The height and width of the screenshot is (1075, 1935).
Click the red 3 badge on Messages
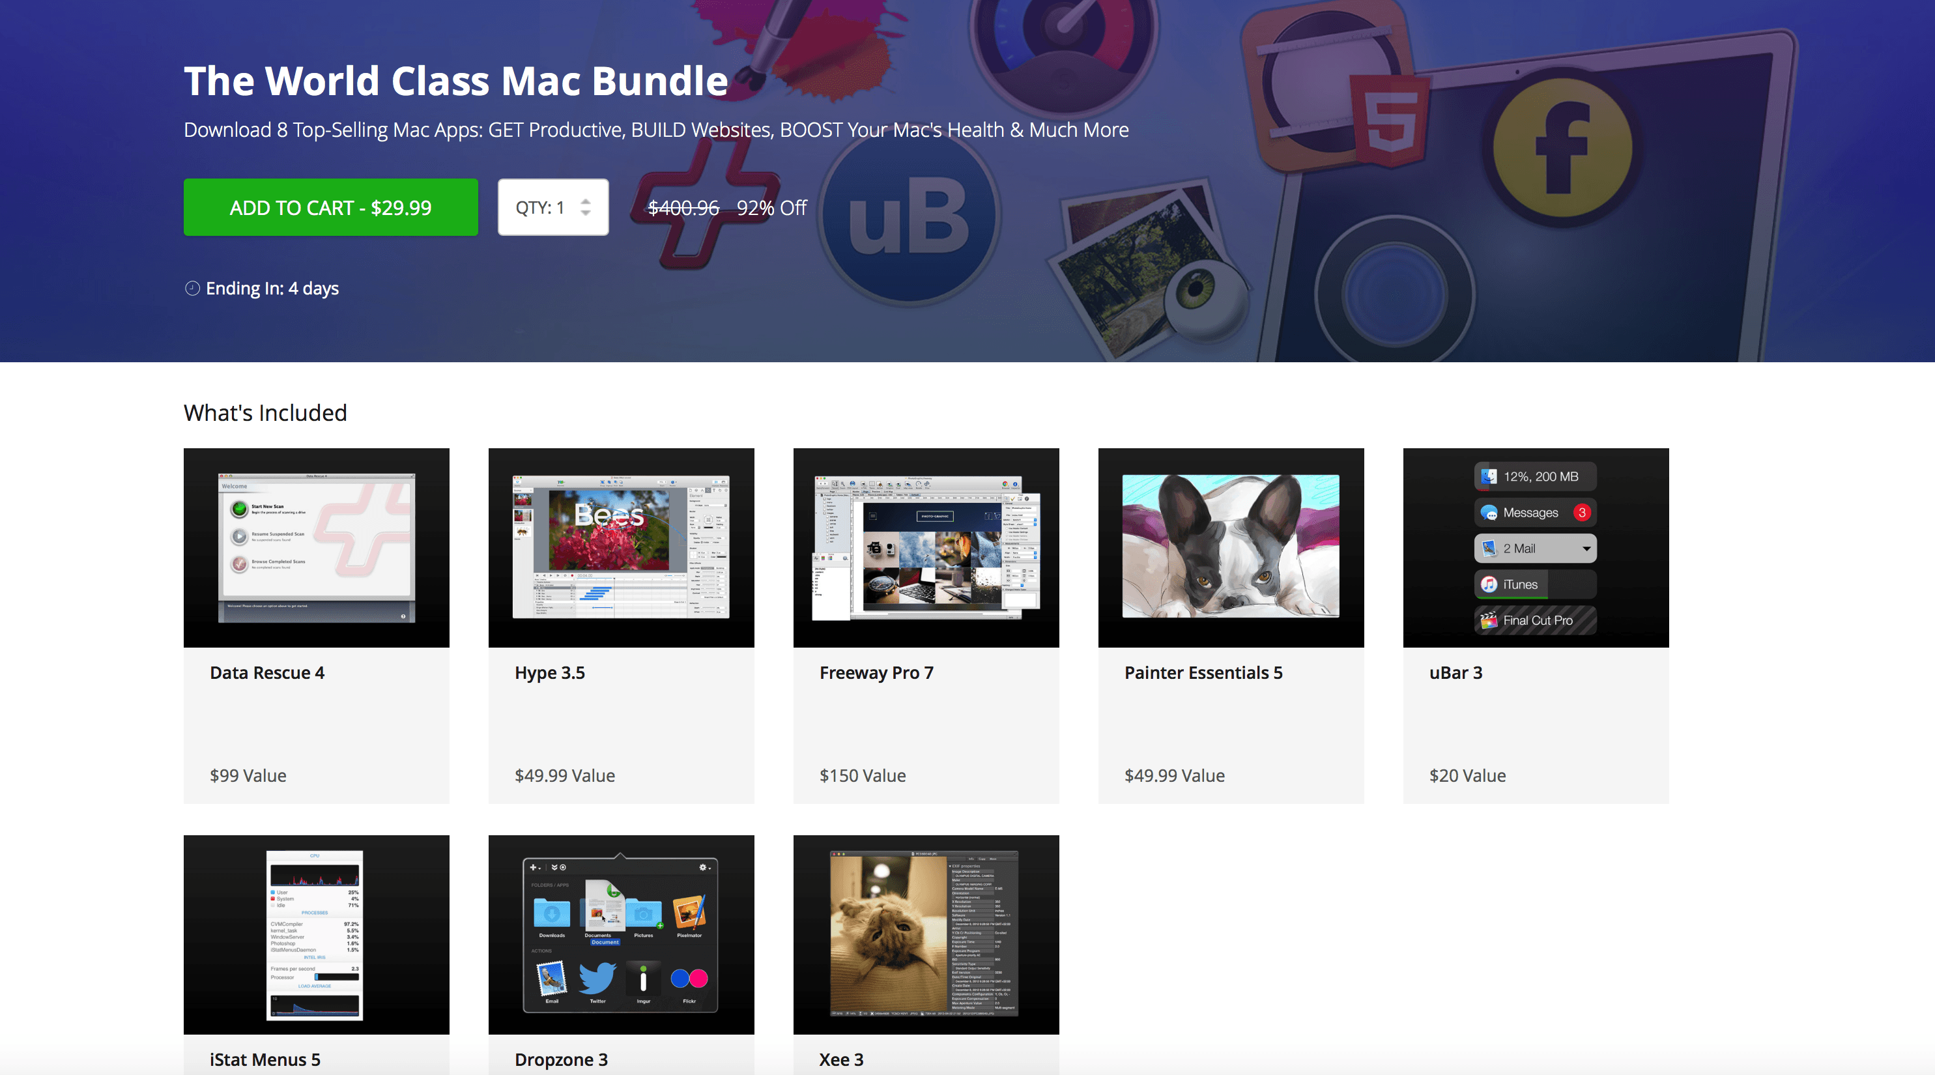[1582, 512]
